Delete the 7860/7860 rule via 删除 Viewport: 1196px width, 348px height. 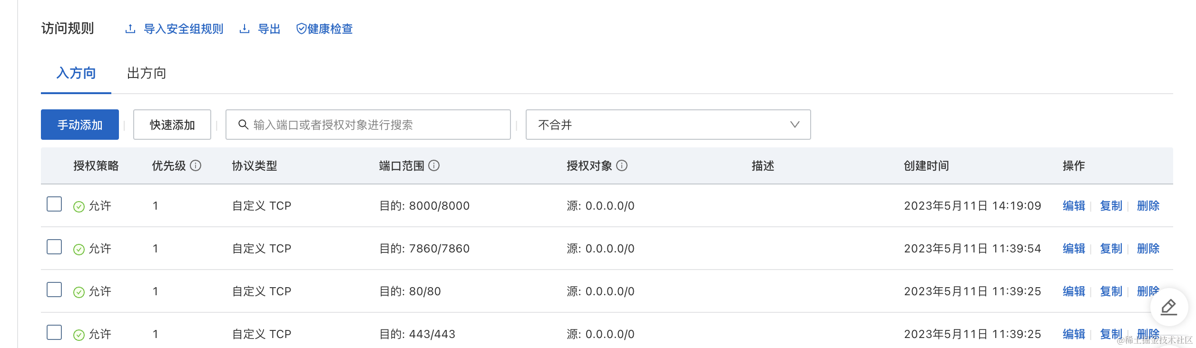pyautogui.click(x=1148, y=249)
